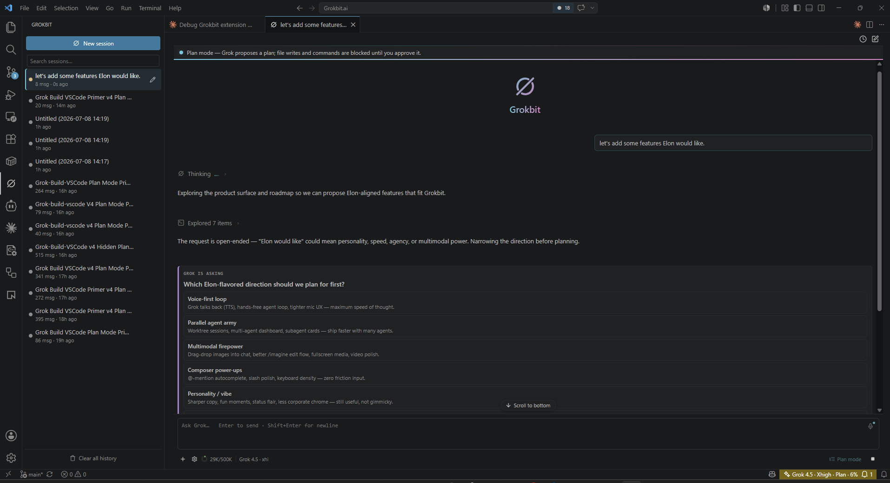This screenshot has height=483, width=890.
Task: Open the Run and Debug view
Action: 11,94
